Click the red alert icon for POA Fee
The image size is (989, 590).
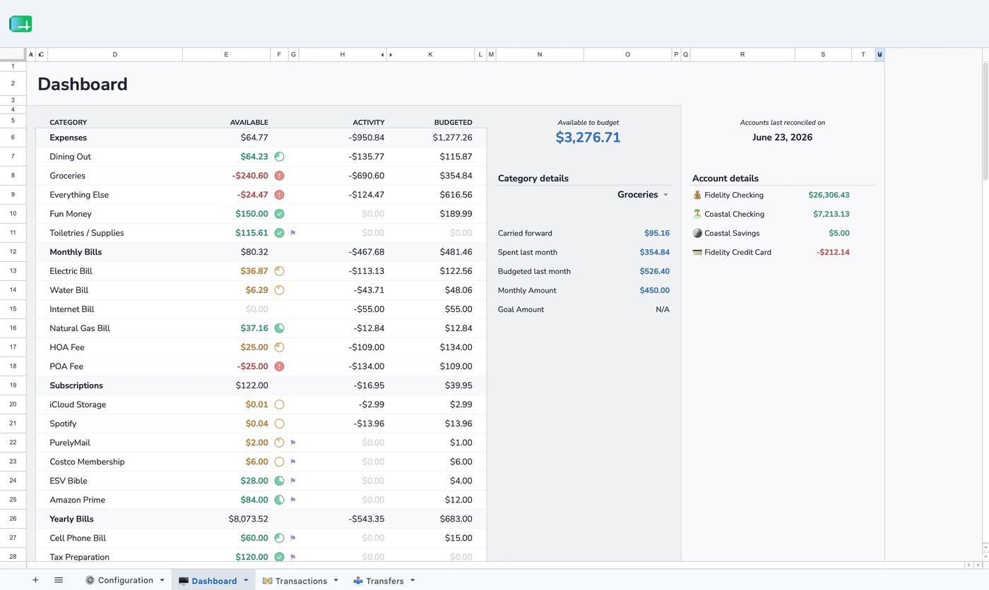tap(279, 366)
